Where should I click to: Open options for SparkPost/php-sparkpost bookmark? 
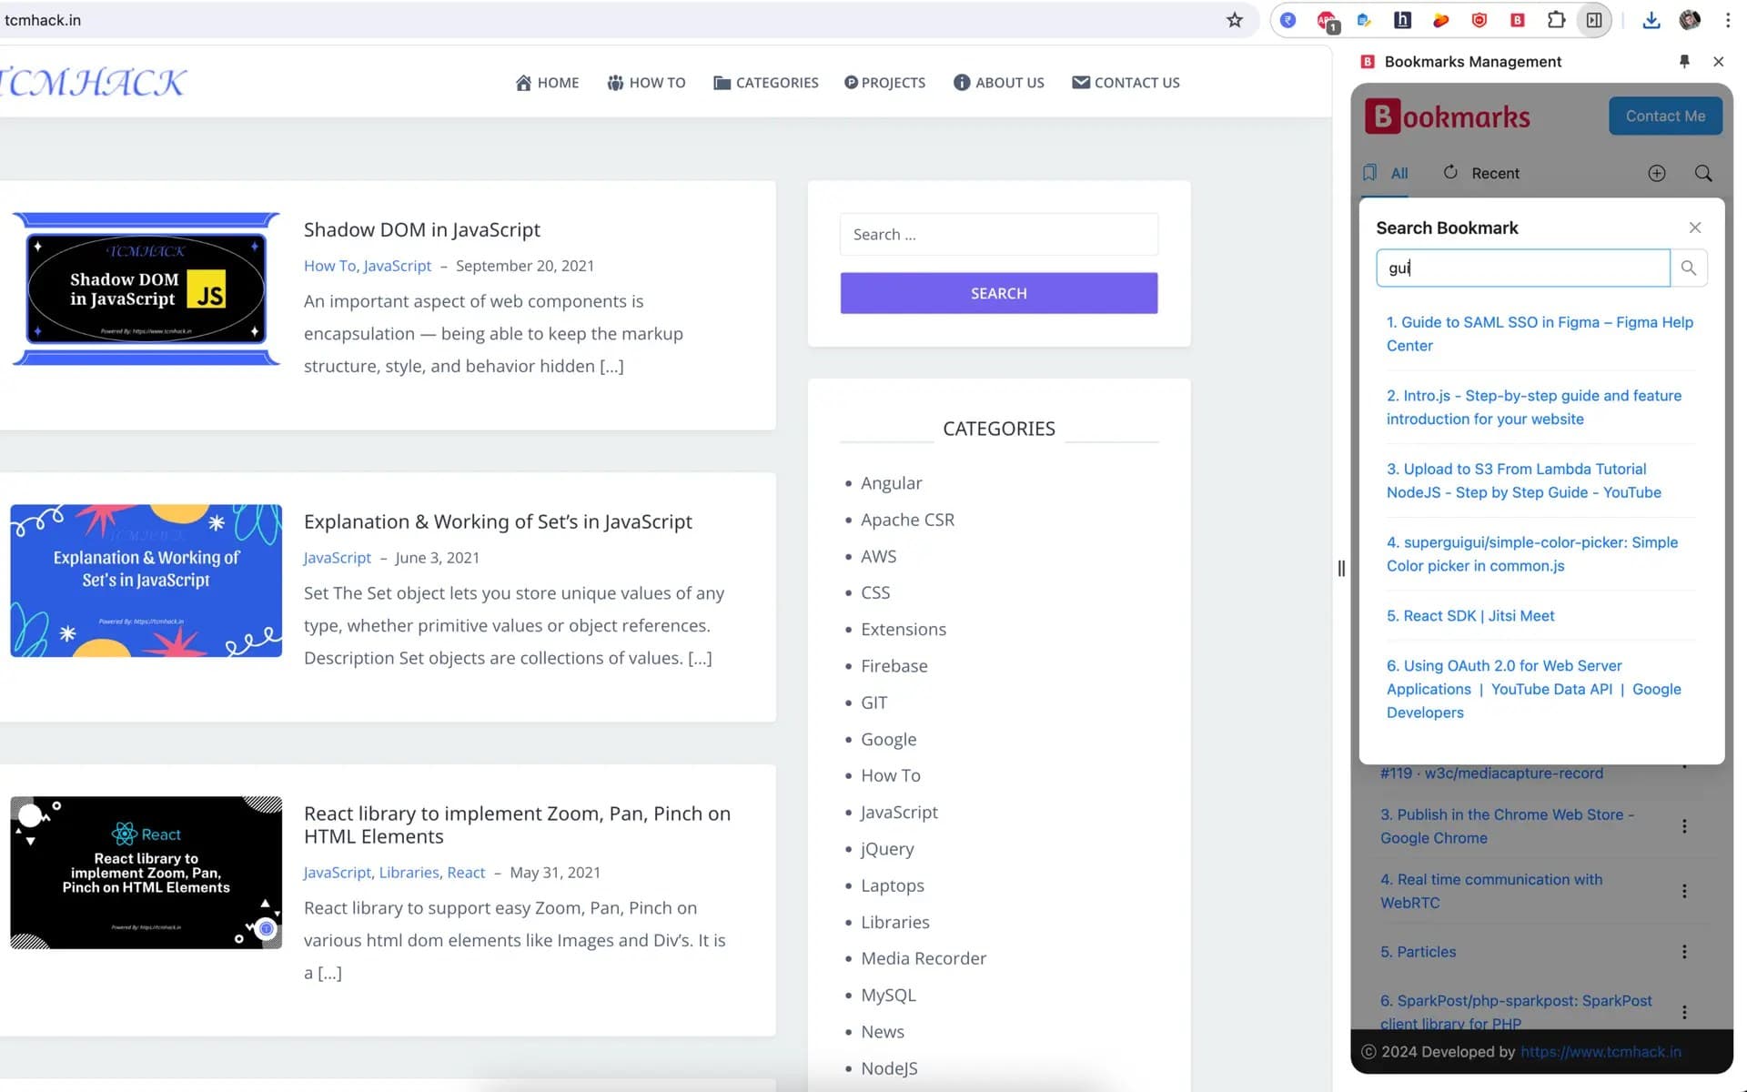pos(1684,1012)
